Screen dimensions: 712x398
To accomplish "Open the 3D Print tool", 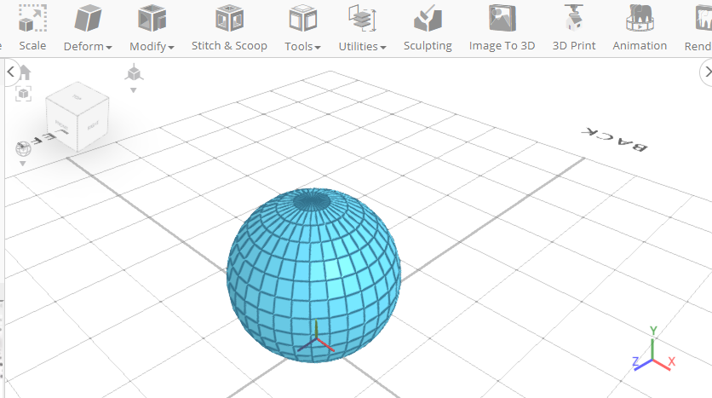I will [x=574, y=27].
